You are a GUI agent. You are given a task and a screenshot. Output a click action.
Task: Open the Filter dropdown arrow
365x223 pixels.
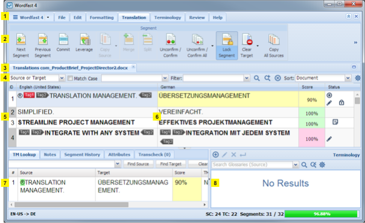pyautogui.click(x=247, y=78)
